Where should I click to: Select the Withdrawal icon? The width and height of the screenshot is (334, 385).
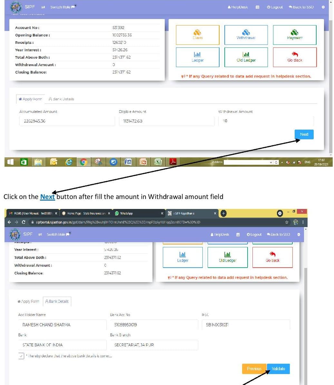246,35
